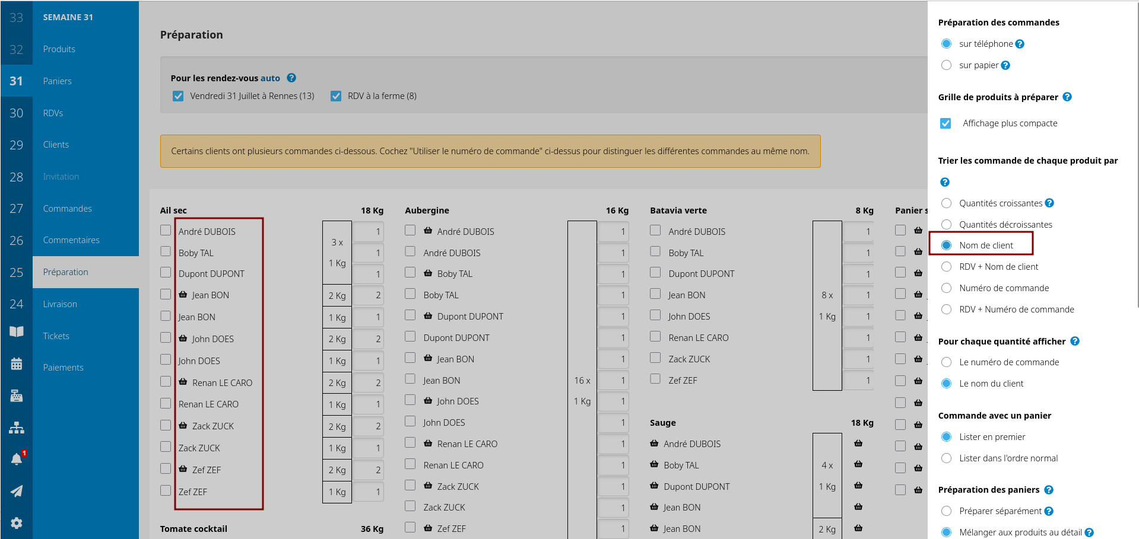1139x539 pixels.
Task: Click basket icon beside Zack ZUCK in Ail sec
Action: (183, 425)
